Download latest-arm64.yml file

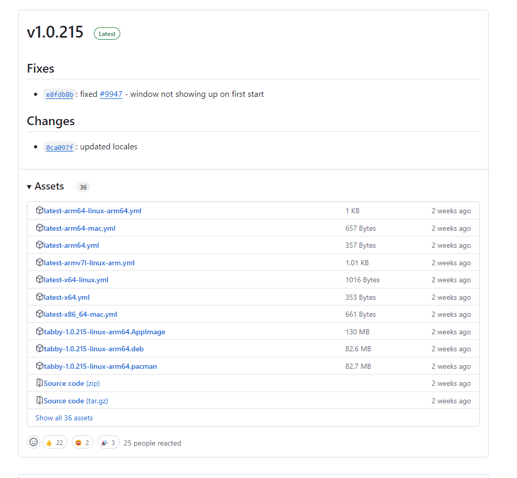(x=71, y=245)
